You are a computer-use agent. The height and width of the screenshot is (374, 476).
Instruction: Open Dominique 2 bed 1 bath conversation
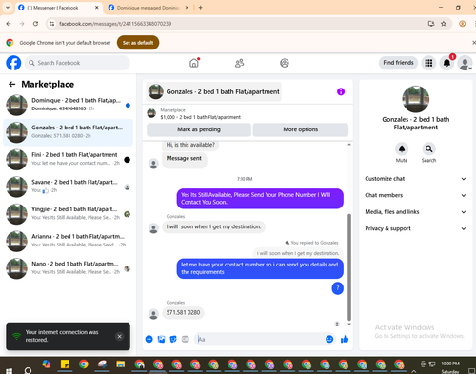coord(68,105)
